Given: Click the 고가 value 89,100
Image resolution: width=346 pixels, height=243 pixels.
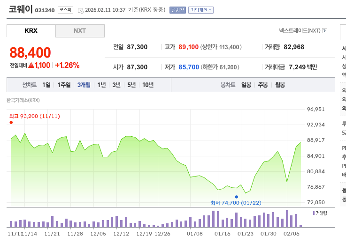Looking at the screenshot, I should point(188,47).
